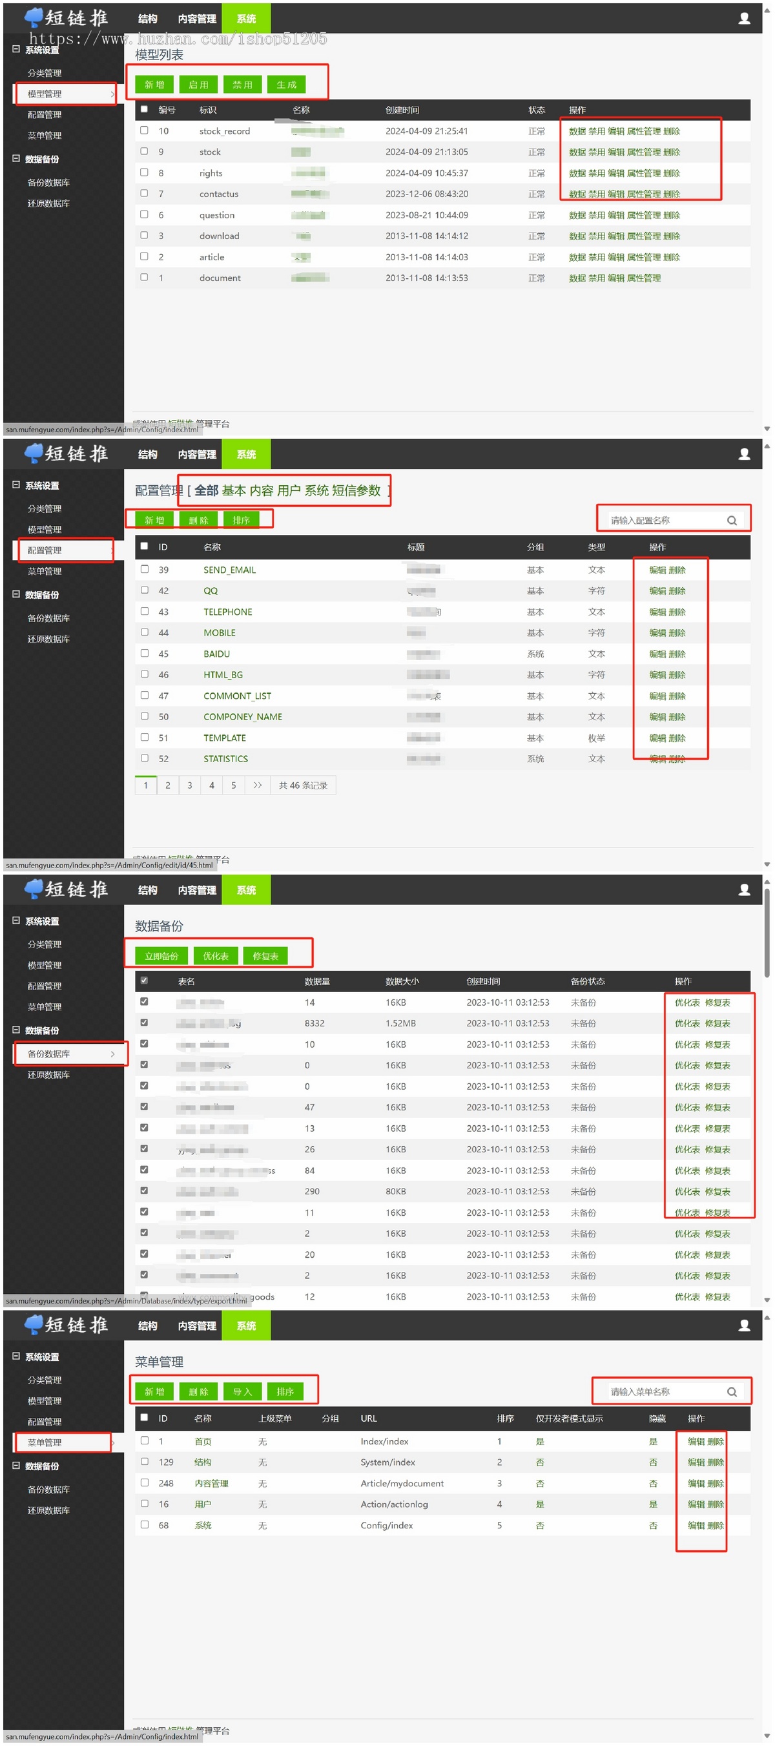Tick the checkbox for TEMPLATE config row

144,737
